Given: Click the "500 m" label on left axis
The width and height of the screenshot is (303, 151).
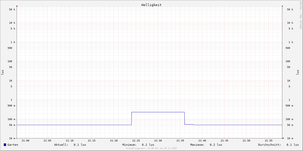Looking at the screenshot, I should (11, 106).
